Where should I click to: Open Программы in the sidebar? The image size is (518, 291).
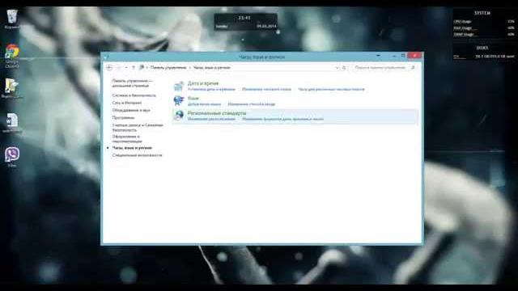[x=123, y=117]
